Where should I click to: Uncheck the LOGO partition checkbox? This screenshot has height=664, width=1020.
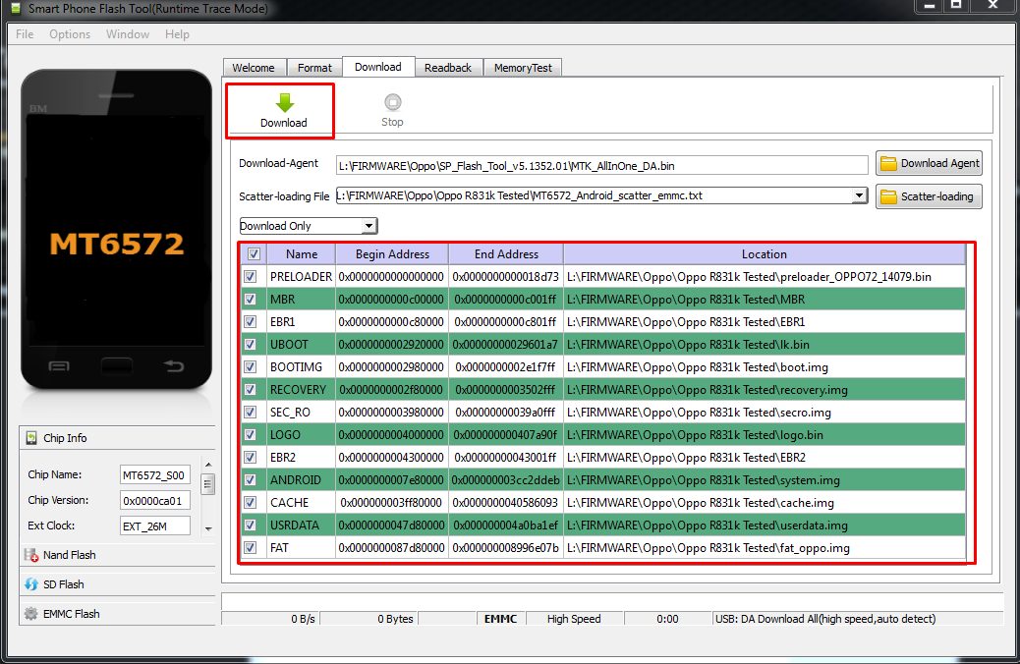coord(250,435)
